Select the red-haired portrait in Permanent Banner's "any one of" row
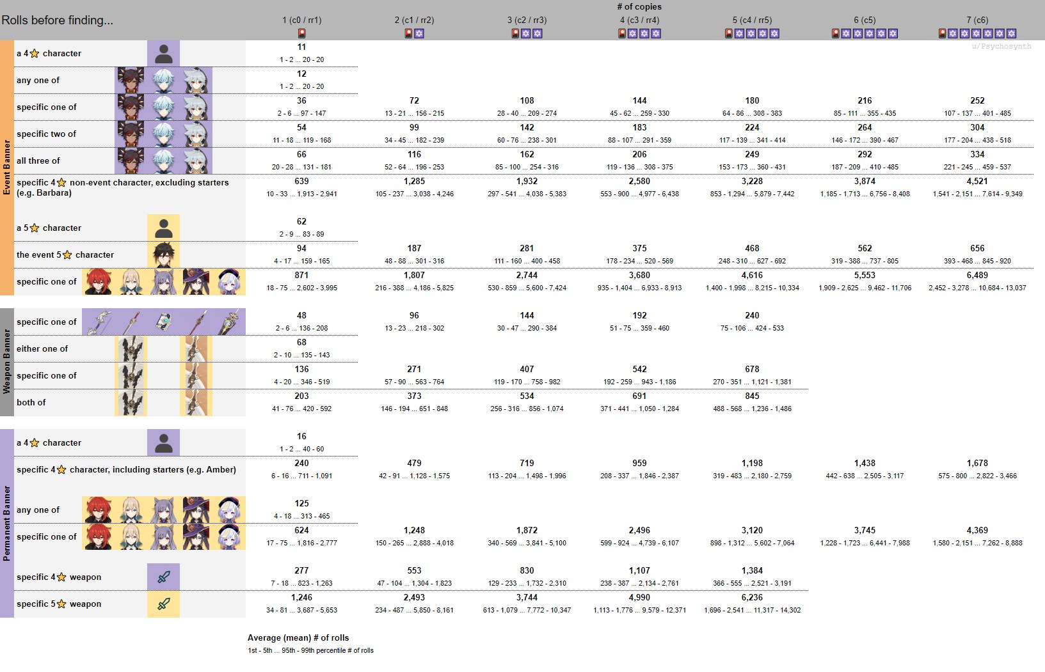1045x672 pixels. pyautogui.click(x=98, y=510)
